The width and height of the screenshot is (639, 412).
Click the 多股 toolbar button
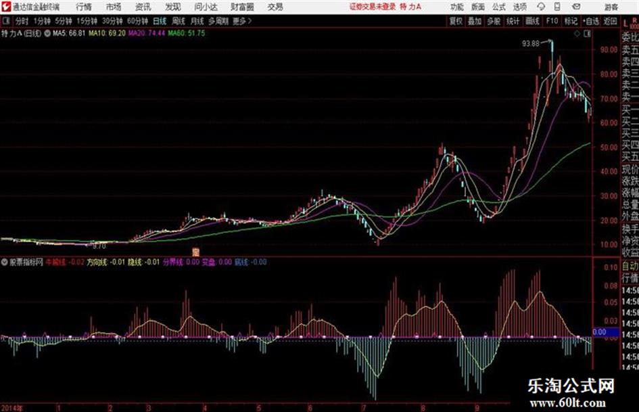(494, 21)
